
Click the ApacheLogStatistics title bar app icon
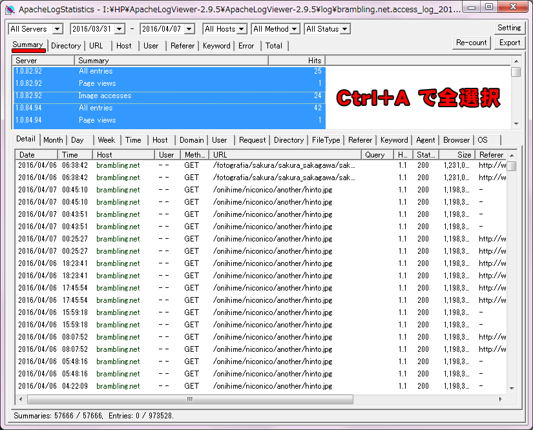[x=10, y=10]
